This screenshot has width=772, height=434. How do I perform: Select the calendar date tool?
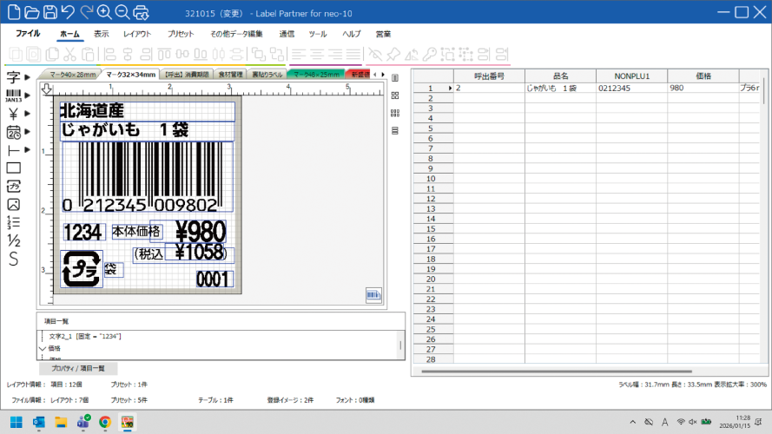pyautogui.click(x=13, y=132)
